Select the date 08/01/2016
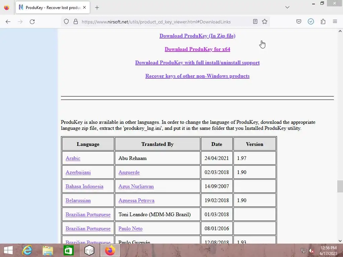This screenshot has width=343, height=257. pos(217,228)
